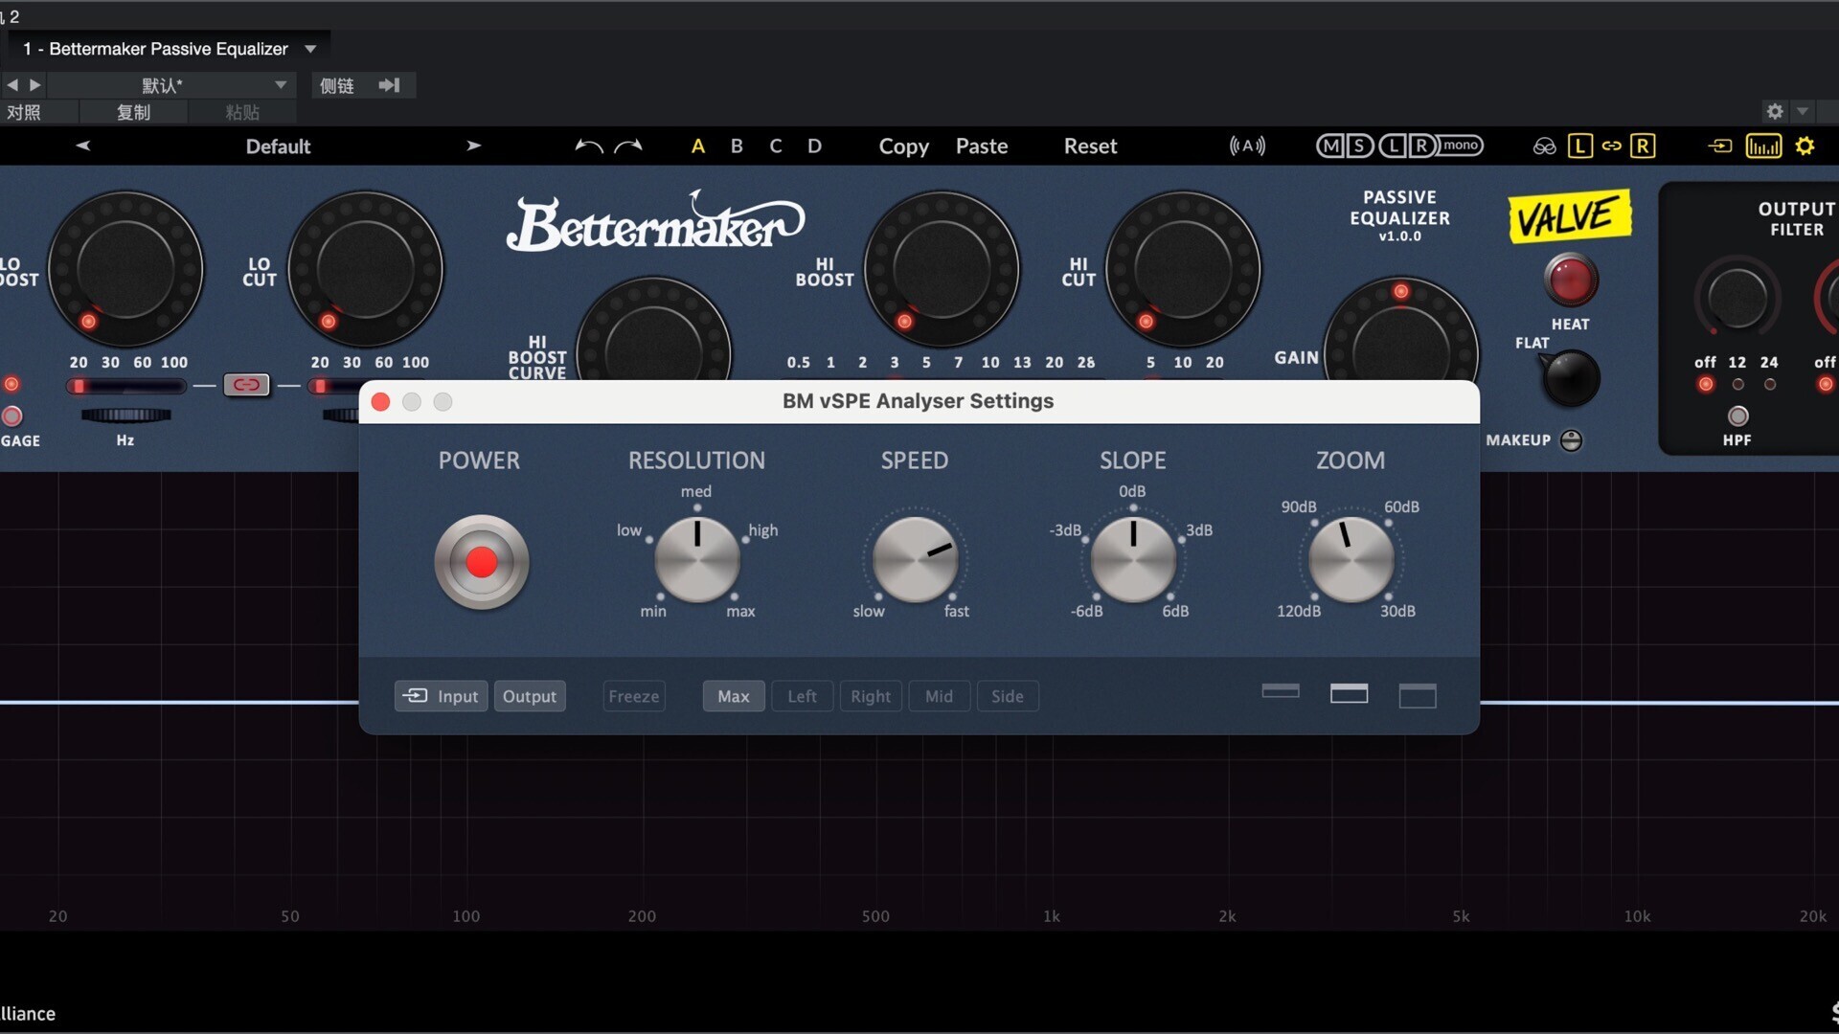The width and height of the screenshot is (1839, 1034).
Task: Toggle the Freeze analyser button
Action: (x=634, y=696)
